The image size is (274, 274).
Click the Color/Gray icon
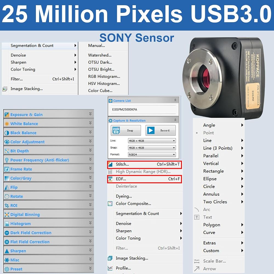coord(7,178)
